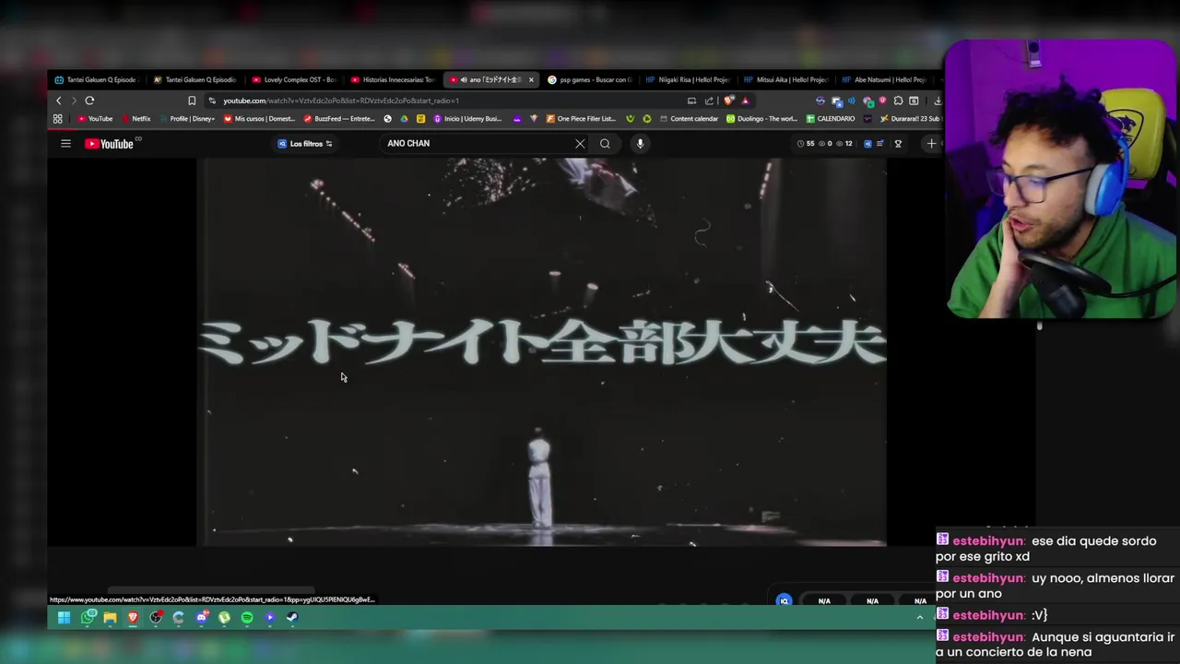This screenshot has width=1180, height=664.
Task: Open the Brave Shields lion icon
Action: [x=728, y=101]
